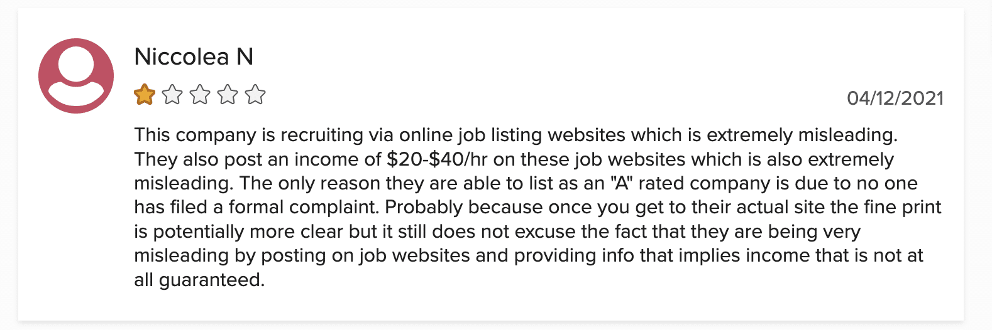Click the filled orange first star

(145, 95)
